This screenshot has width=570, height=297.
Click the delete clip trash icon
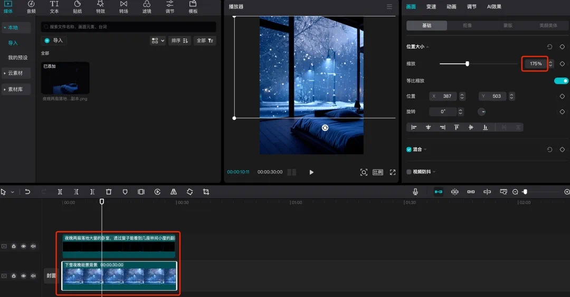109,192
